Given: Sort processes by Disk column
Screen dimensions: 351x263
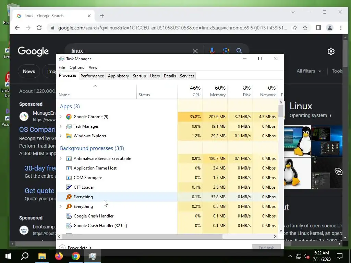Looking at the screenshot, I should coord(240,91).
